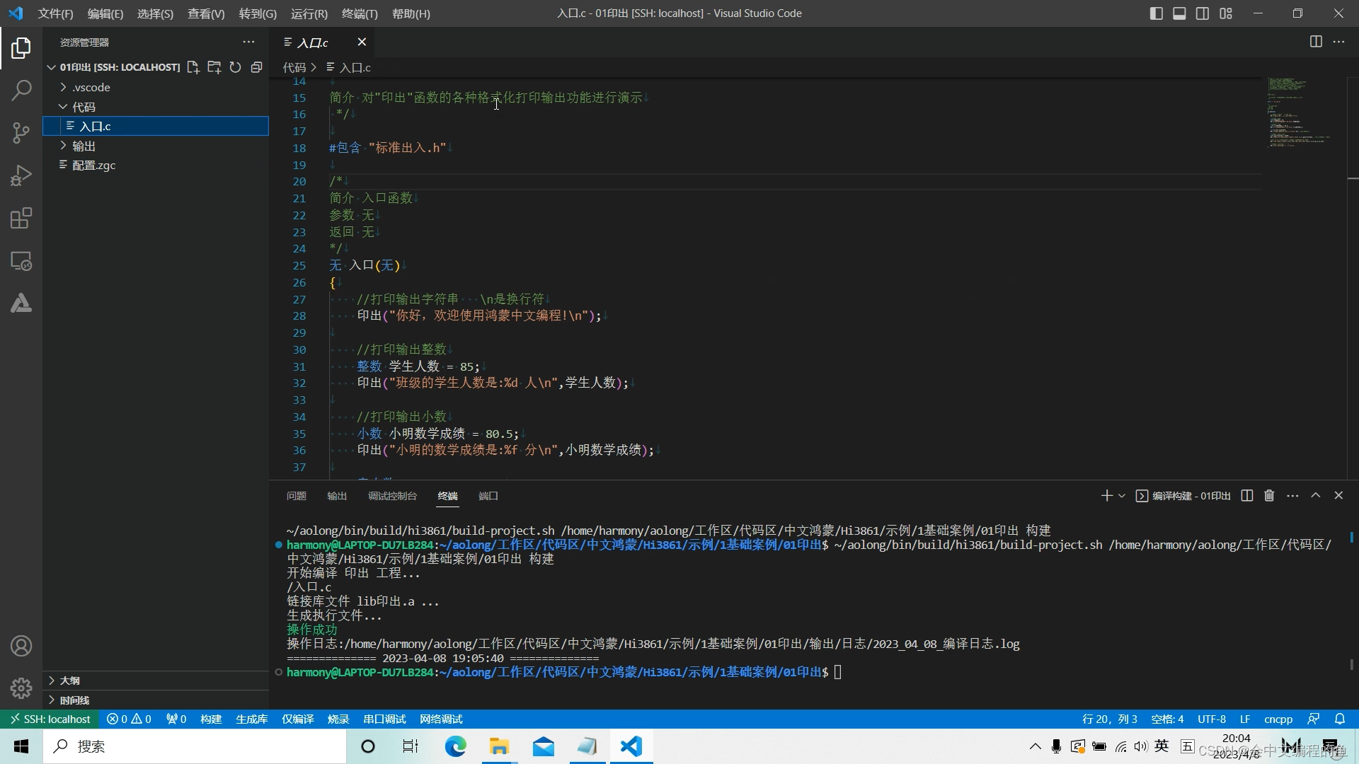
Task: Maximize panel size with the caret
Action: (1315, 496)
